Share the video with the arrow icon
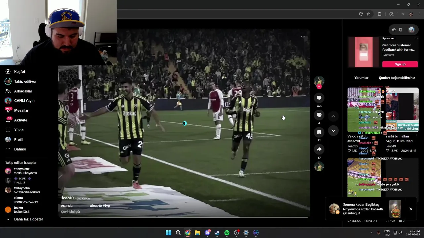 319,149
